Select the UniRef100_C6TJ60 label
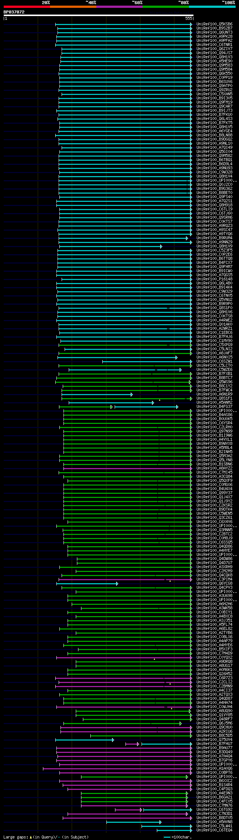This screenshot has width=239, height=840. 214,213
